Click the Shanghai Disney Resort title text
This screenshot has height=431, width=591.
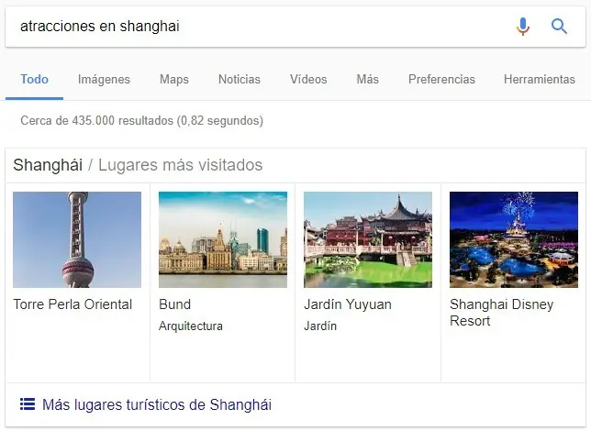click(x=502, y=313)
